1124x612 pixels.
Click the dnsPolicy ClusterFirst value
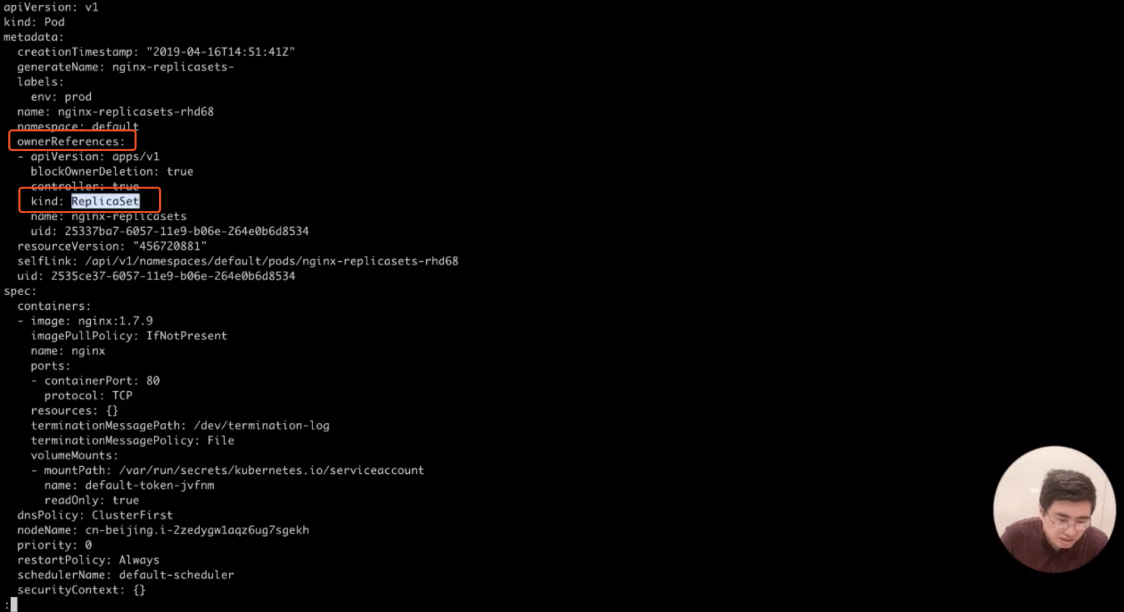(x=132, y=515)
